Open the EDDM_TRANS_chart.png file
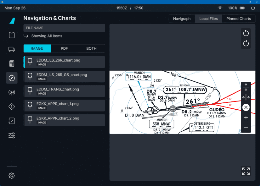Image resolution: width=260 pixels, height=186 pixels. [64, 91]
